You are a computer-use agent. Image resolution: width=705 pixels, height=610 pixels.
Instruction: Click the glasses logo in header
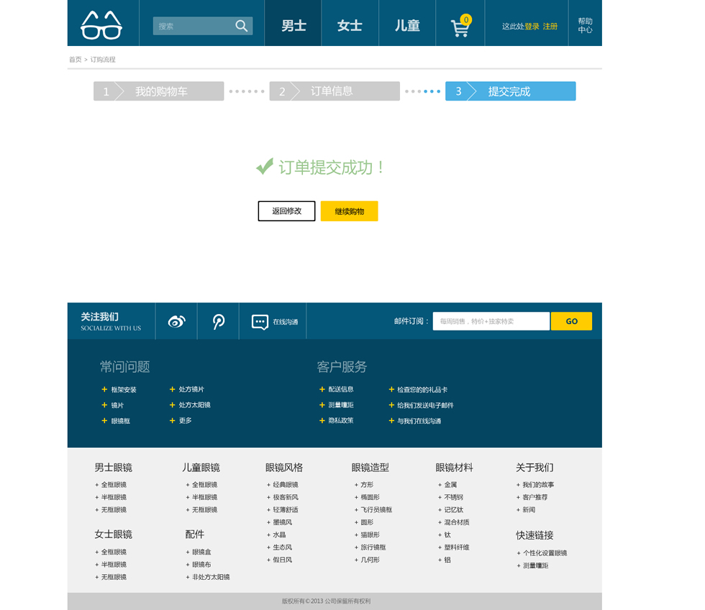point(101,25)
